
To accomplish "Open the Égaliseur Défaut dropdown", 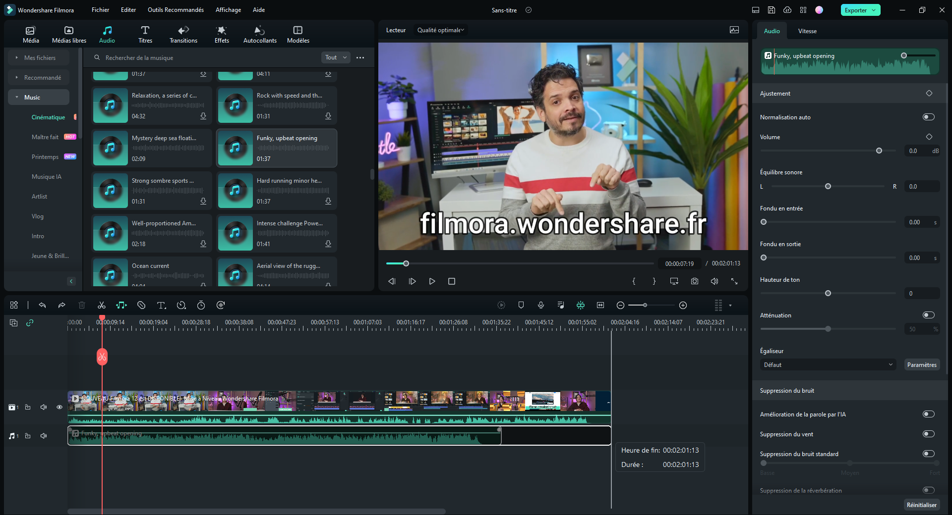I will coord(828,364).
